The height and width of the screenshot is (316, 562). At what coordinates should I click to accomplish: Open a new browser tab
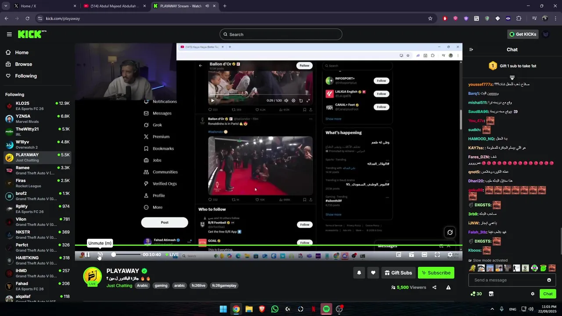tap(225, 6)
